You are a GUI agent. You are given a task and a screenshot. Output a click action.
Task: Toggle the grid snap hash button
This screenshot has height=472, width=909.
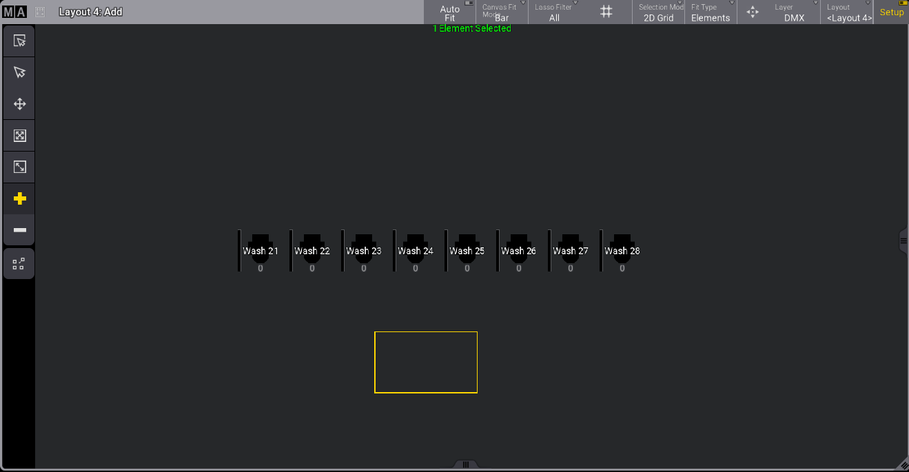[x=606, y=12]
